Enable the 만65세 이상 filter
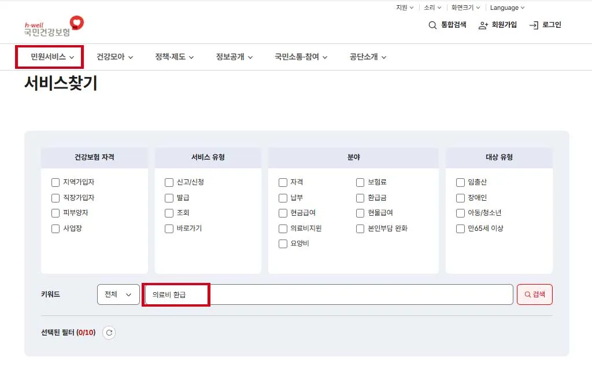Screen dimensions: 592x372 [x=460, y=229]
